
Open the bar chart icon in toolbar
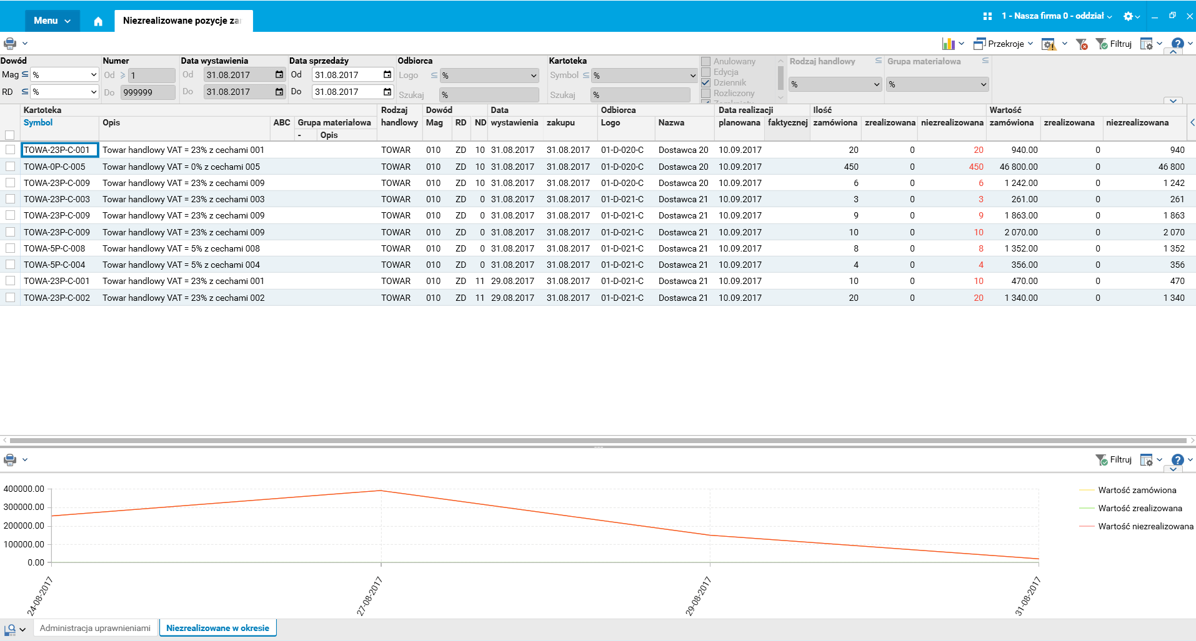click(949, 44)
